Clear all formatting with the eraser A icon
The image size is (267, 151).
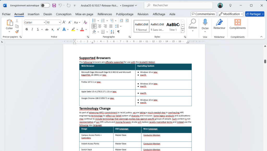tap(85, 22)
